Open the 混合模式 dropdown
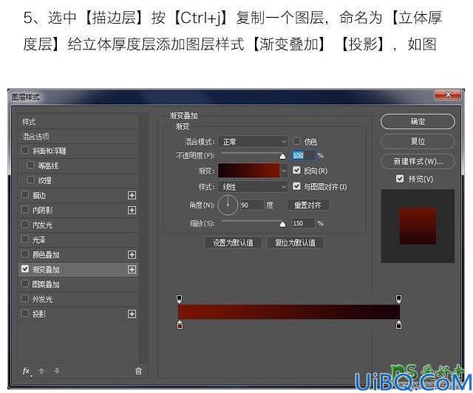473x393 pixels. pyautogui.click(x=253, y=141)
